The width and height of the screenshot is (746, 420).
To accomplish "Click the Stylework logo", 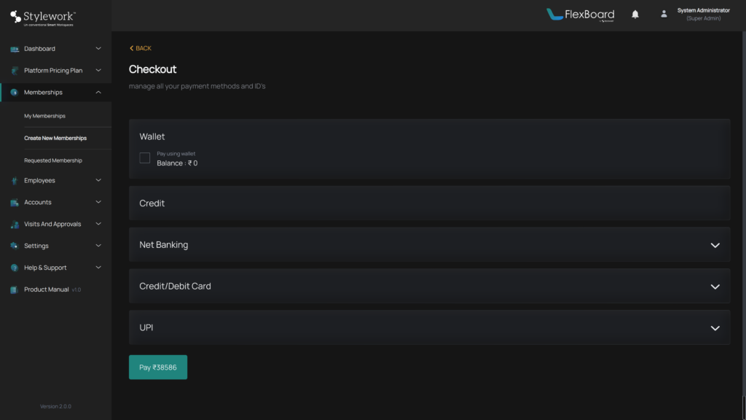I will click(x=42, y=18).
